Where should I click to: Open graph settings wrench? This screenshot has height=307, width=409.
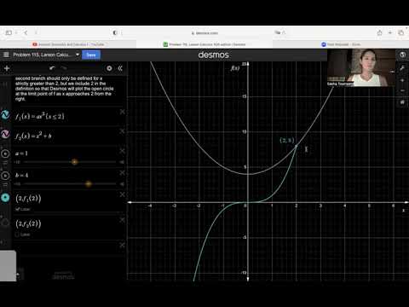(402, 68)
